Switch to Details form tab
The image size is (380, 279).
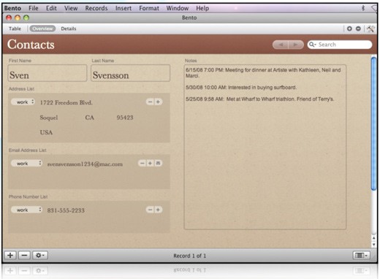pos(69,28)
